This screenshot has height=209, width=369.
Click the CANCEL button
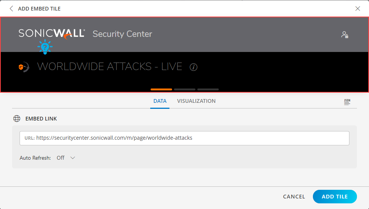(x=294, y=197)
